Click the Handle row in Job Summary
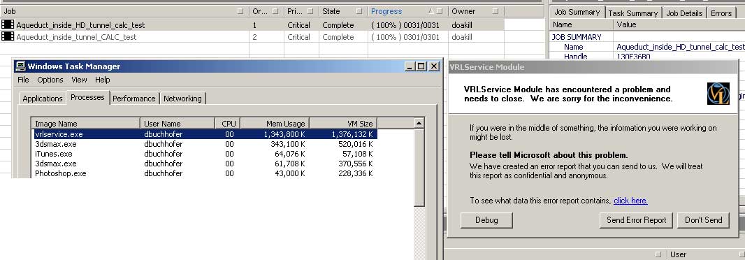 click(647, 56)
